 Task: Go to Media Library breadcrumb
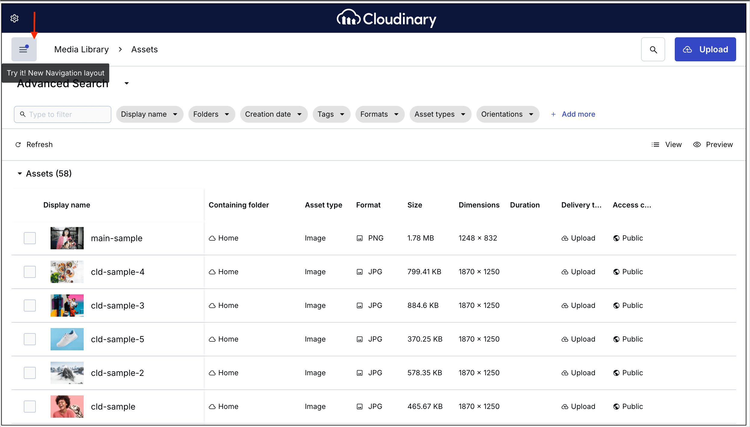click(x=81, y=49)
